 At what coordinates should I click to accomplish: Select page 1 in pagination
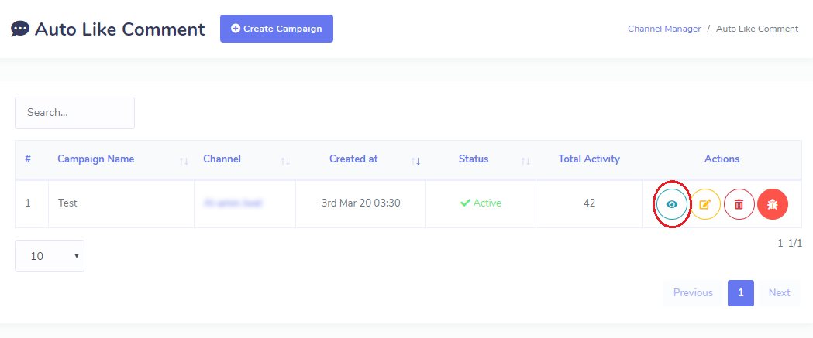pos(740,293)
